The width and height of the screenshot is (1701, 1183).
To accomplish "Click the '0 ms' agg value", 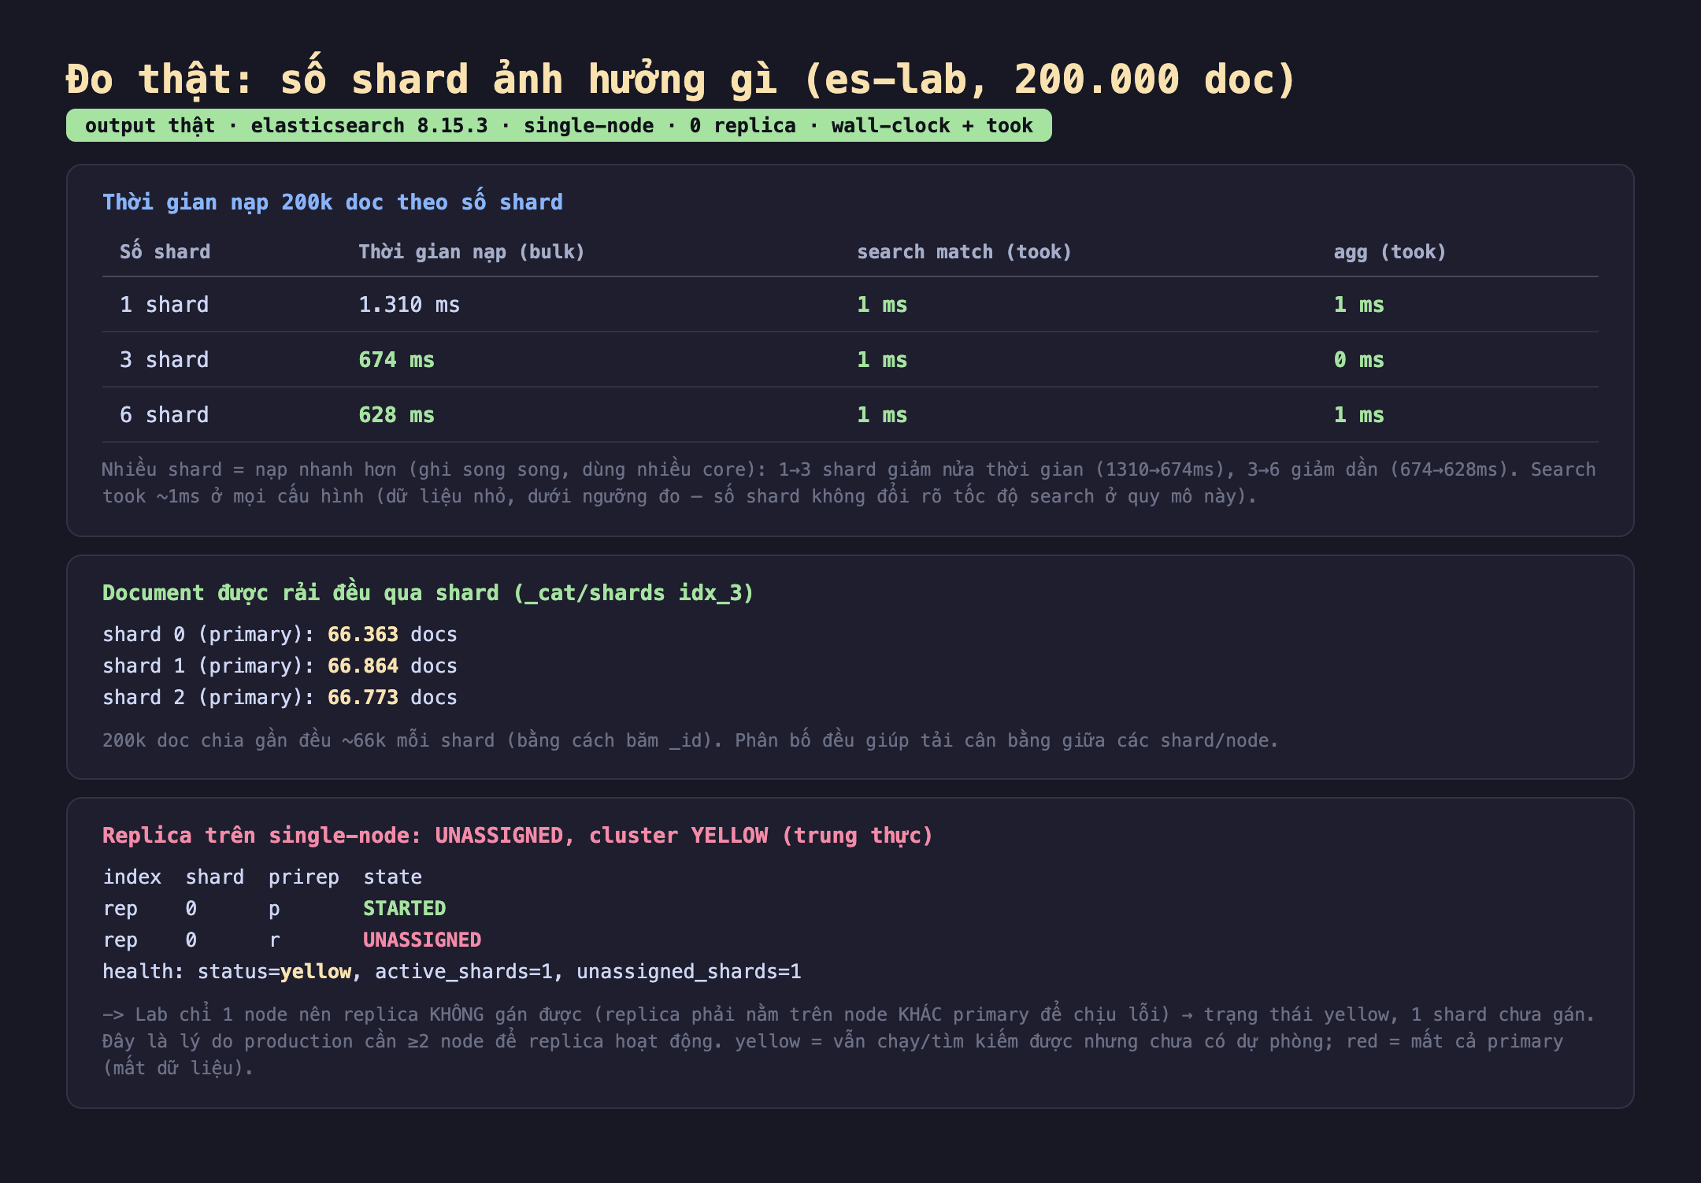I will point(1358,359).
